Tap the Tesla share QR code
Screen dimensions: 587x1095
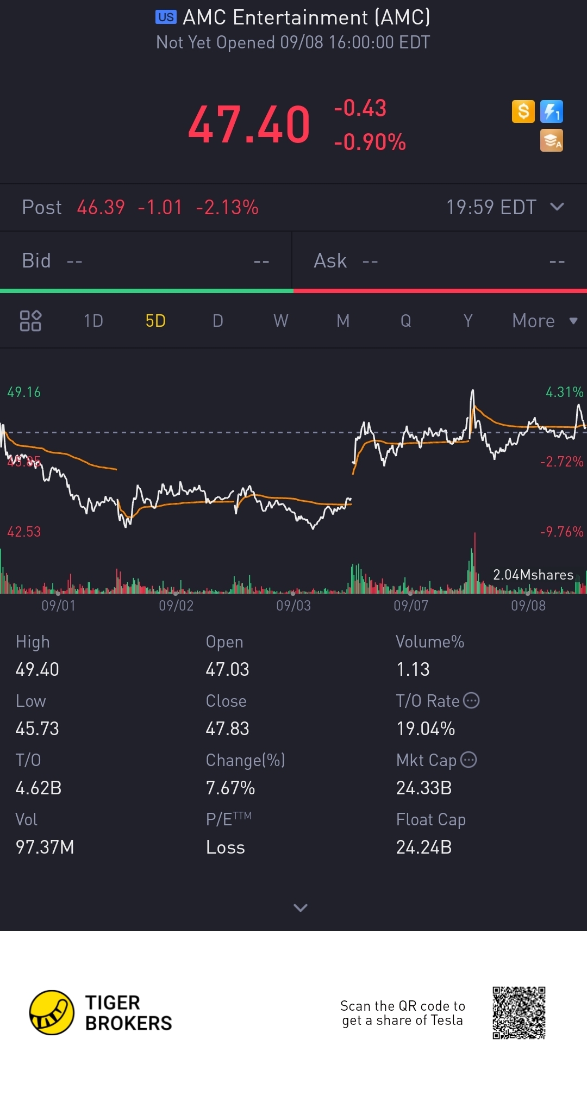point(519,1013)
